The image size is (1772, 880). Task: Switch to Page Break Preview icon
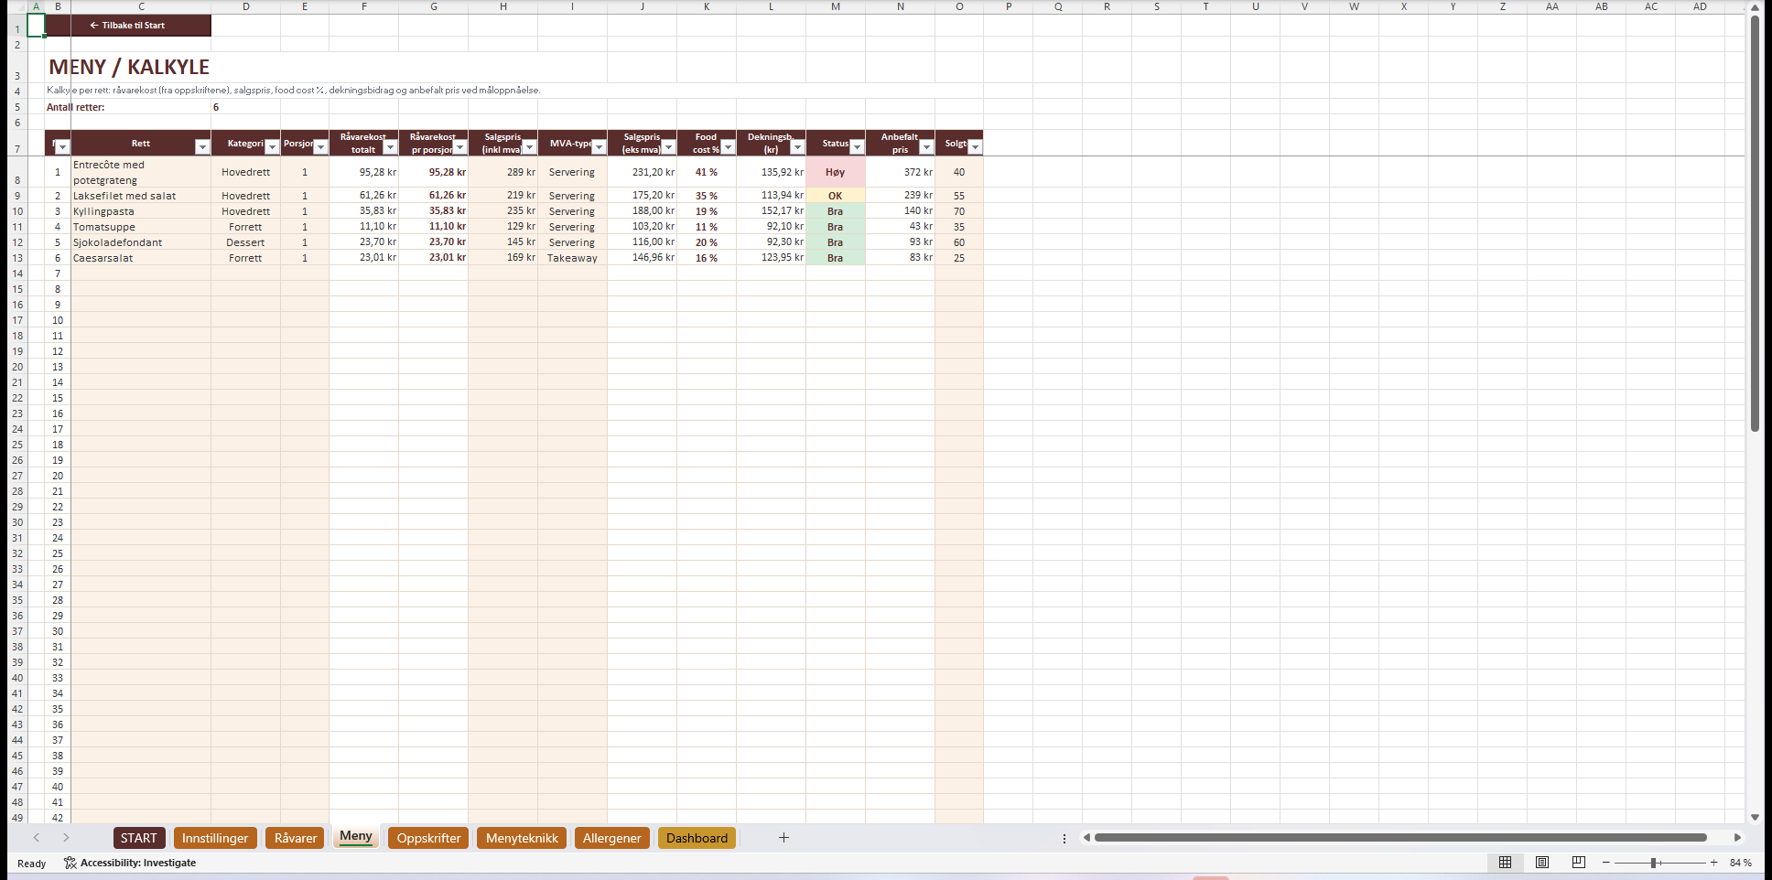point(1579,863)
